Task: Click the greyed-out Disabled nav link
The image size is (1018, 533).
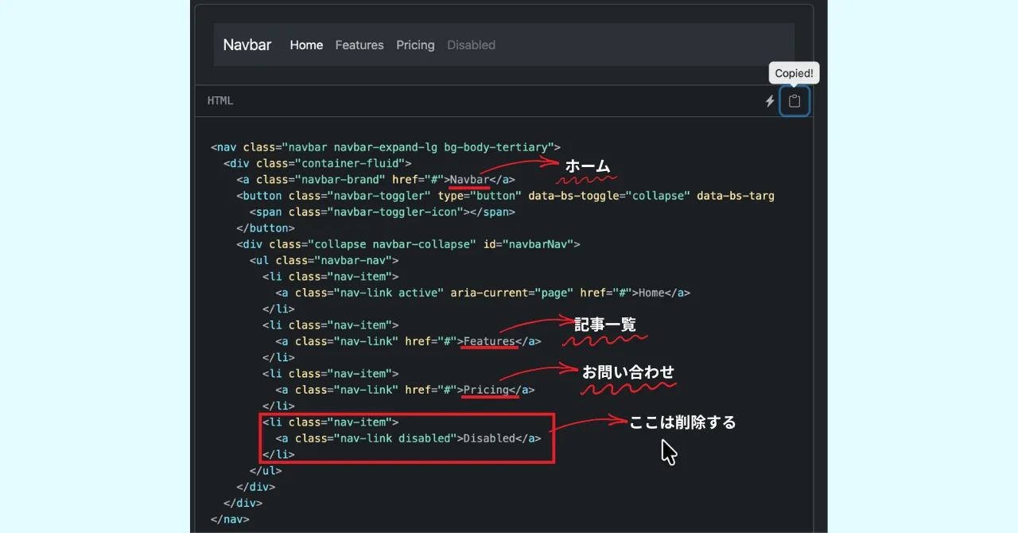Action: click(x=471, y=45)
